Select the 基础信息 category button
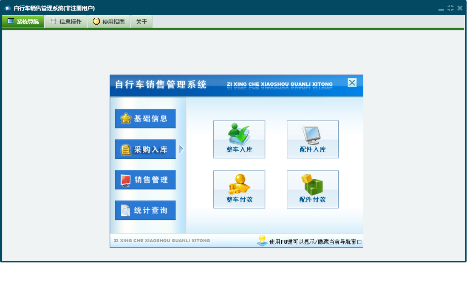This screenshot has width=467, height=307. click(145, 118)
